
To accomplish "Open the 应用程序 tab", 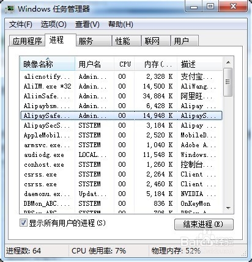I will click(27, 41).
